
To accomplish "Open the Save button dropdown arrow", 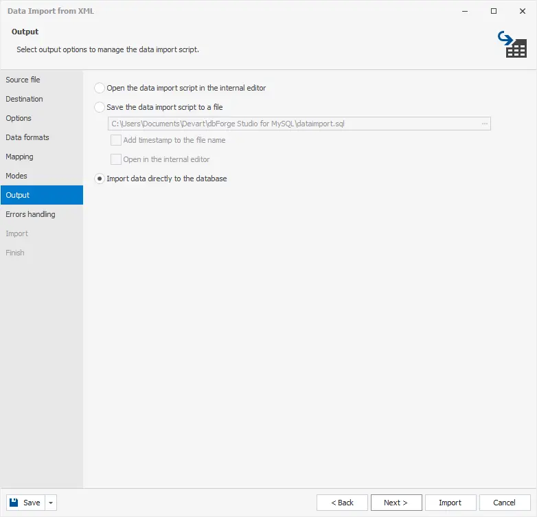I will coord(51,503).
